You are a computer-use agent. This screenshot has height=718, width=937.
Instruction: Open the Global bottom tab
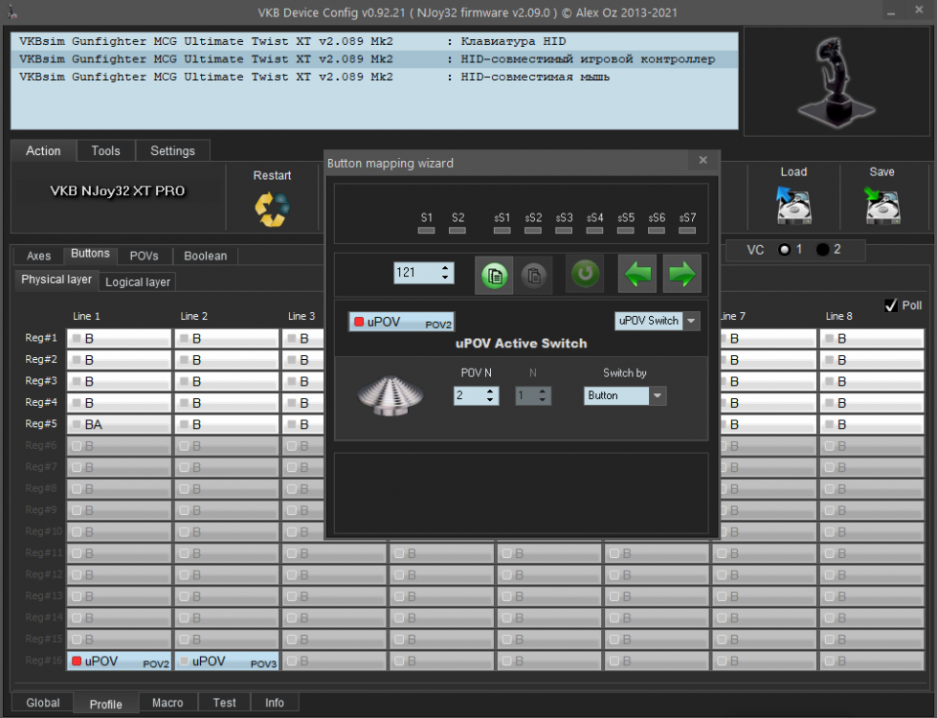(43, 703)
